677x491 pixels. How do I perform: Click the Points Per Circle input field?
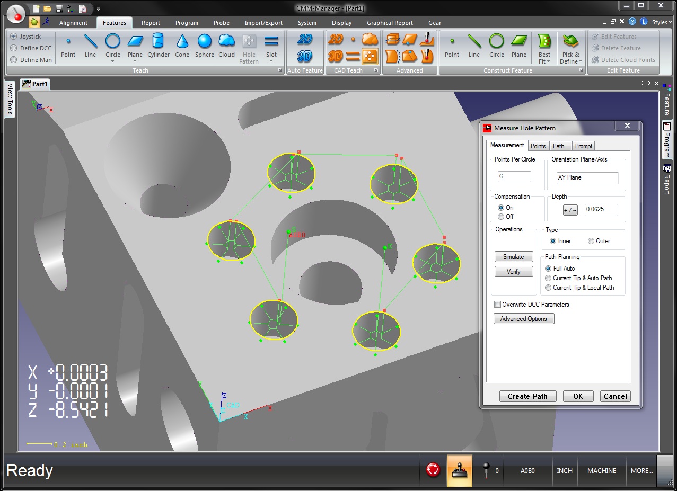tap(514, 177)
